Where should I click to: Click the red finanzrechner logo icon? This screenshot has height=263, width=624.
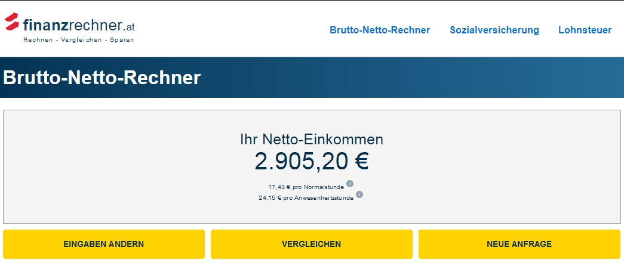[12, 21]
